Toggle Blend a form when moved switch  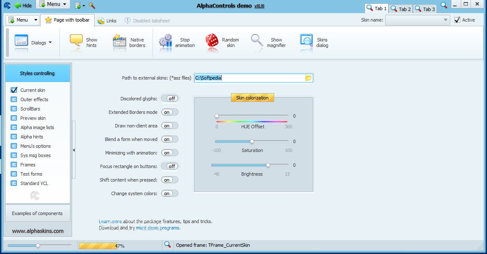[x=170, y=139]
